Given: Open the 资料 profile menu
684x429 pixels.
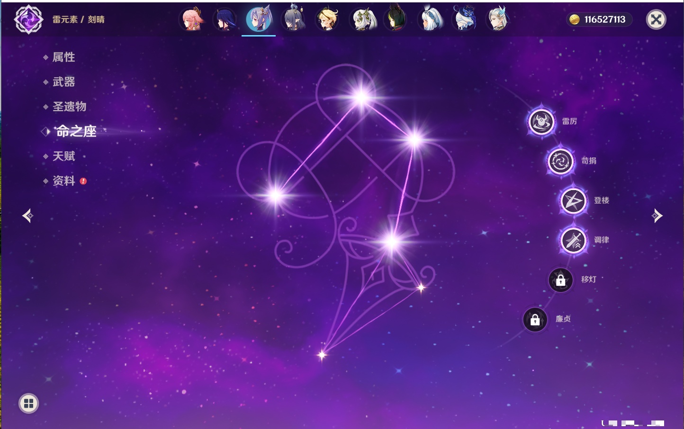Looking at the screenshot, I should 63,181.
